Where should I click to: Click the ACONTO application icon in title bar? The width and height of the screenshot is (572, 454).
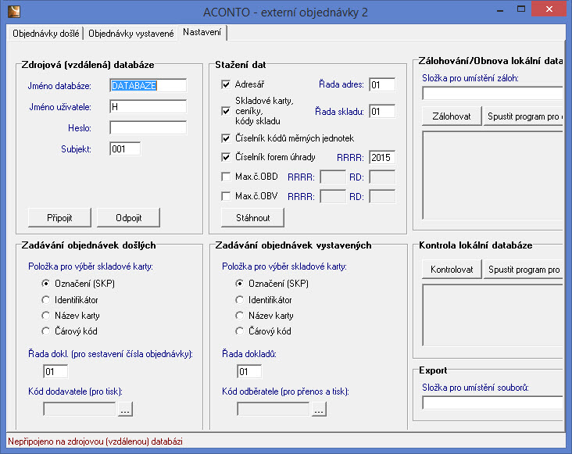click(x=14, y=11)
